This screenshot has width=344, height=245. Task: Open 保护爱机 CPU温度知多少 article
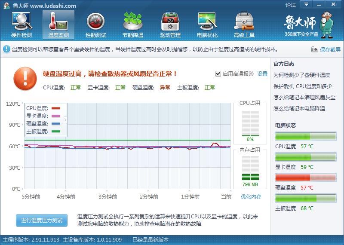click(303, 86)
